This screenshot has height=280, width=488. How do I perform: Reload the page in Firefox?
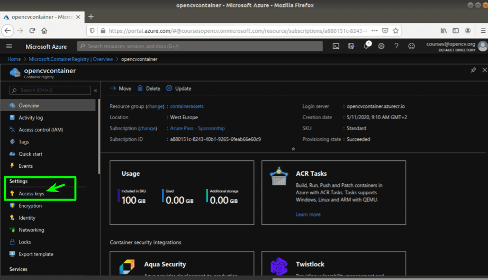coord(32,31)
